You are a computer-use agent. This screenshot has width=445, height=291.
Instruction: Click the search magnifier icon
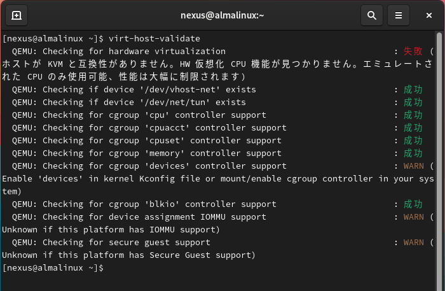tap(372, 15)
